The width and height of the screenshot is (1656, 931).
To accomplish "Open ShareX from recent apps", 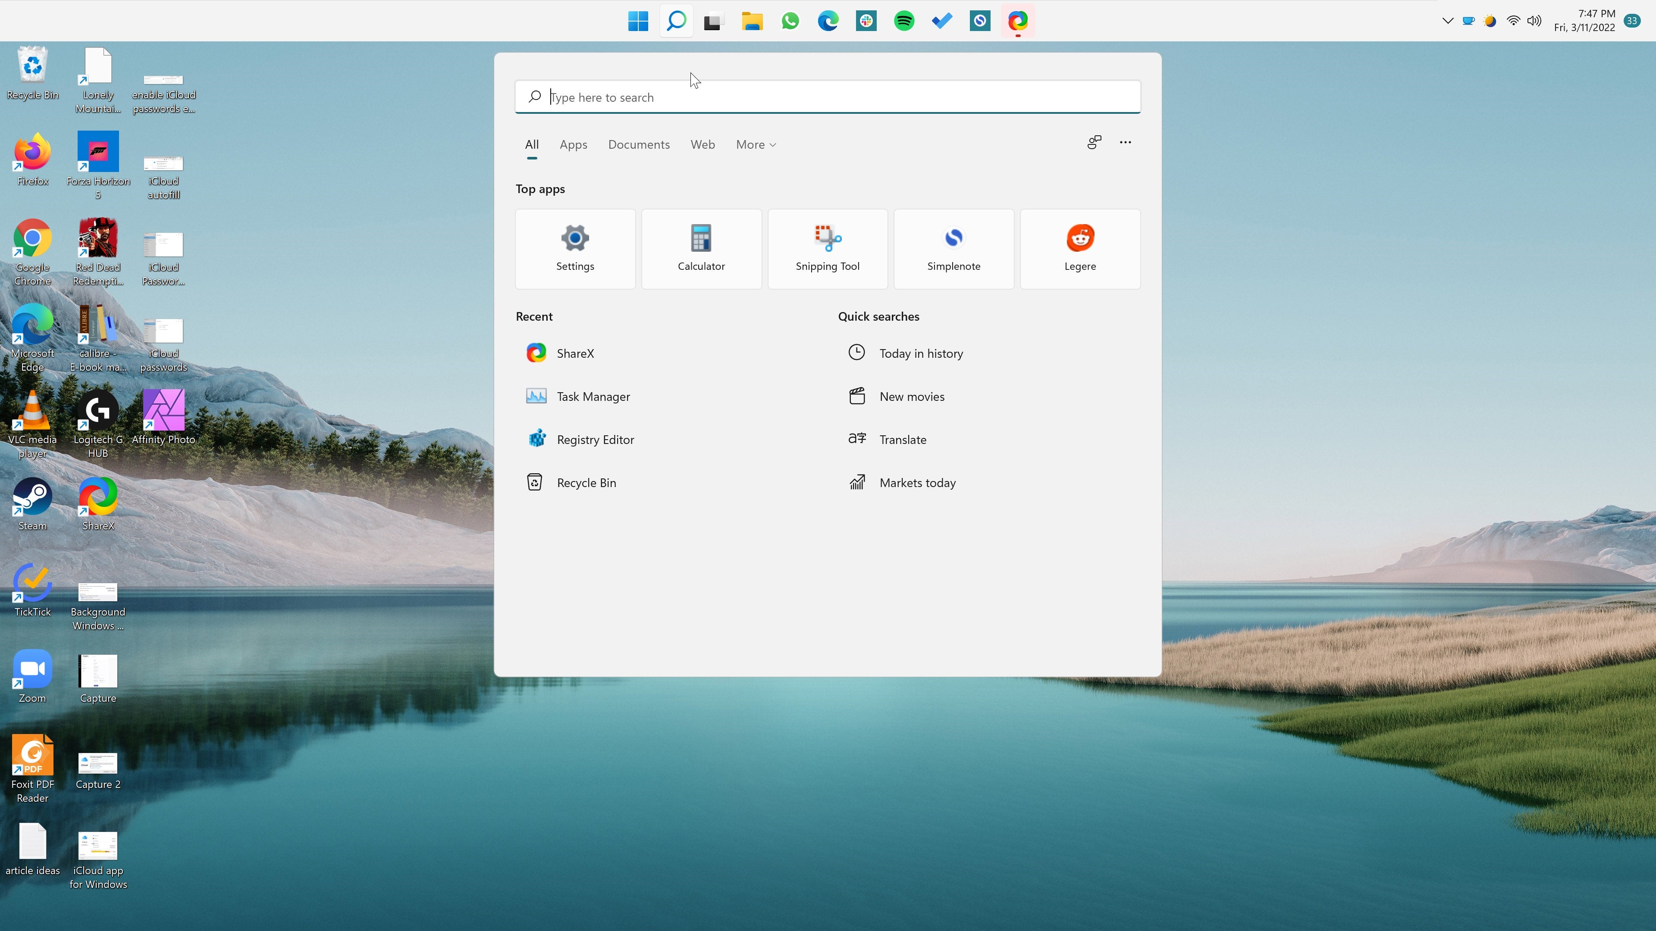I will [576, 353].
